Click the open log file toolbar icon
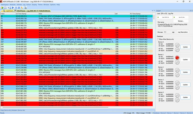The width and height of the screenshot is (193, 114). [2, 8]
